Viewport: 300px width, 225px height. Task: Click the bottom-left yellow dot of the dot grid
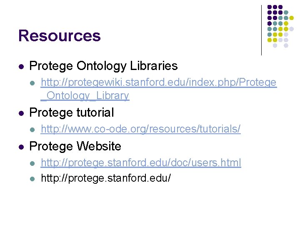click(x=270, y=40)
